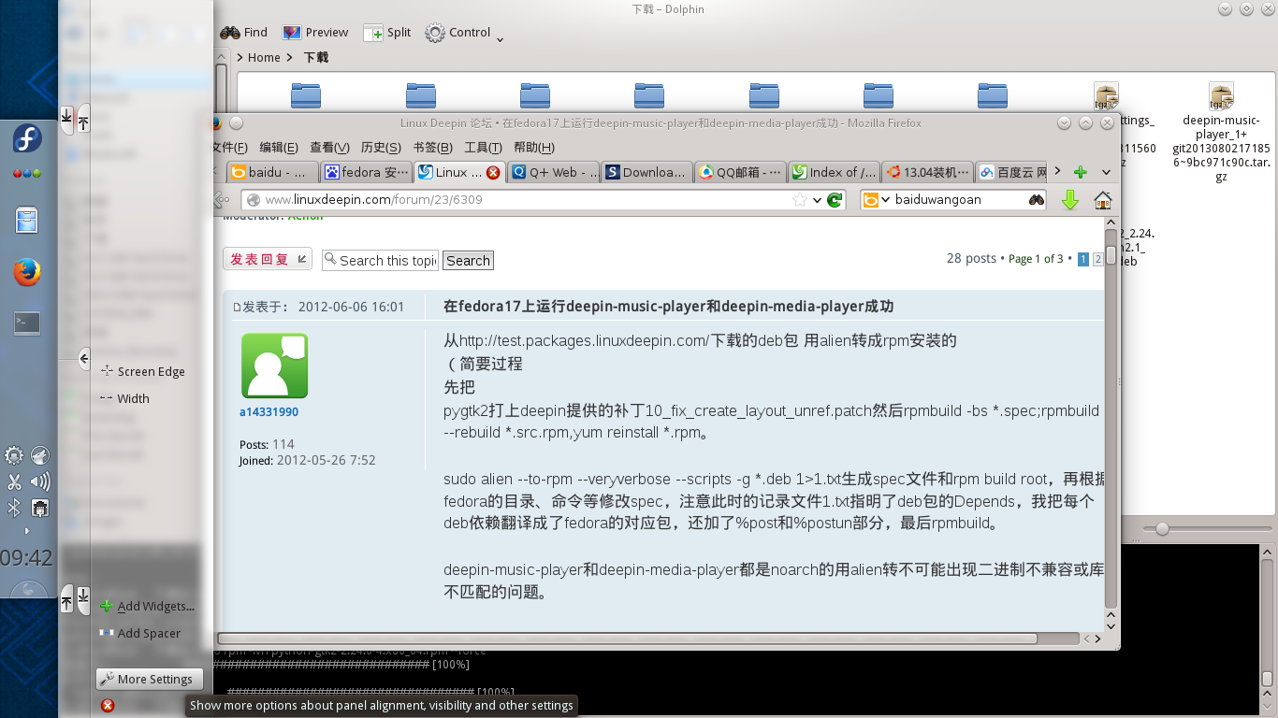
Task: Show hidden system tray icons arrow
Action: pos(27,531)
